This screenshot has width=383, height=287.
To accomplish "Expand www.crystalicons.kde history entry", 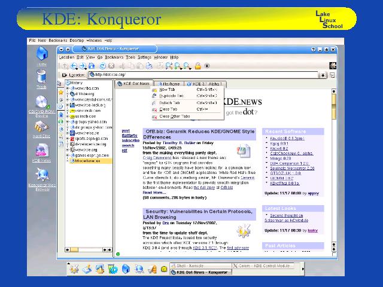I will (68, 100).
